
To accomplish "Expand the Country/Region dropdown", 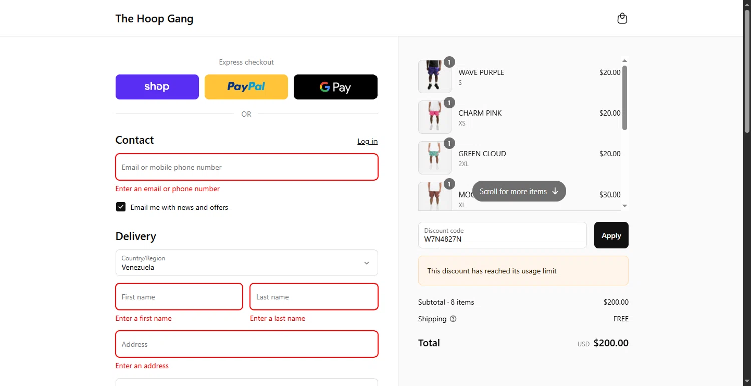I will pyautogui.click(x=246, y=263).
